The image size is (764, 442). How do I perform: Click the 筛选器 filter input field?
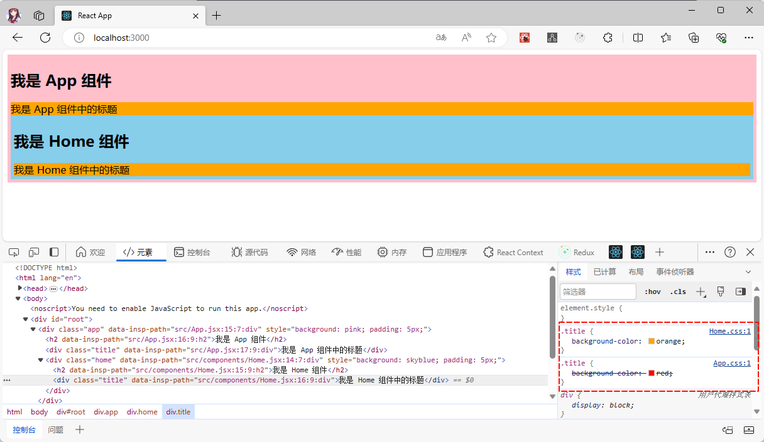(x=598, y=292)
